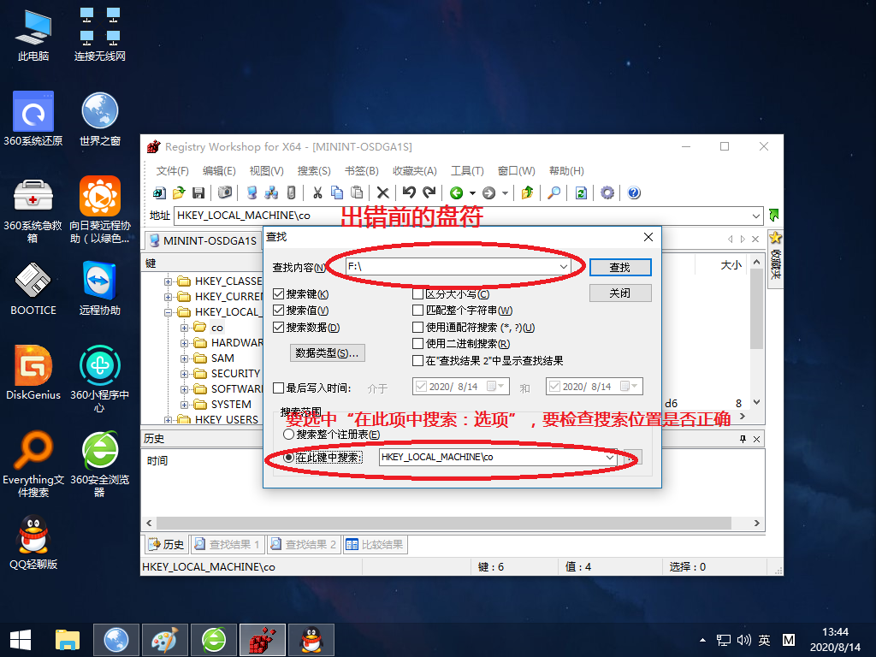This screenshot has width=876, height=657.
Task: Click the 查找 button to search
Action: tap(620, 266)
